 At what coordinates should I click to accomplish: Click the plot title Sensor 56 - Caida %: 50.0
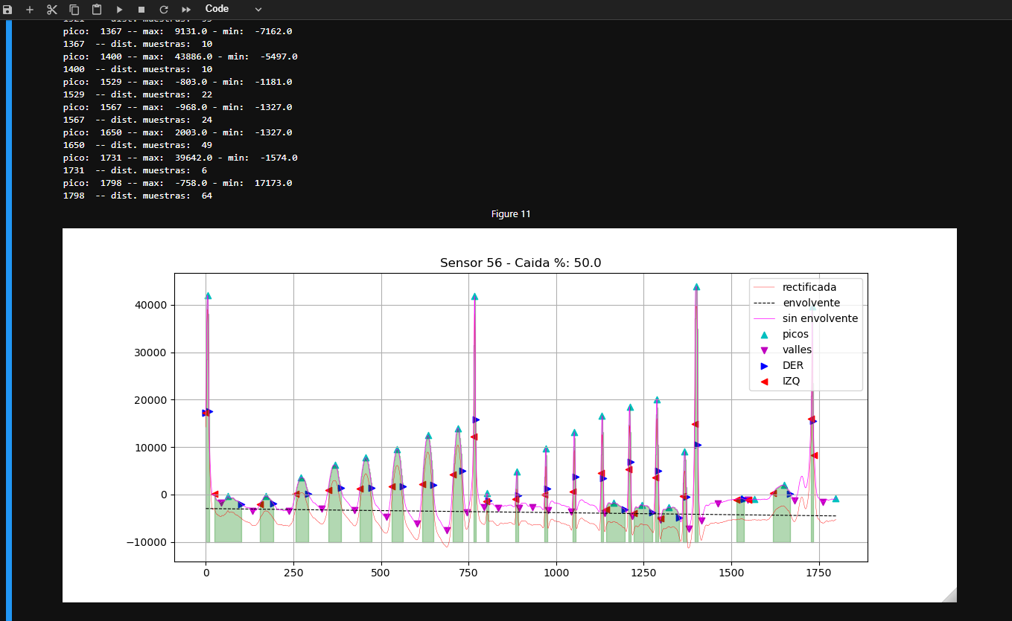click(521, 263)
